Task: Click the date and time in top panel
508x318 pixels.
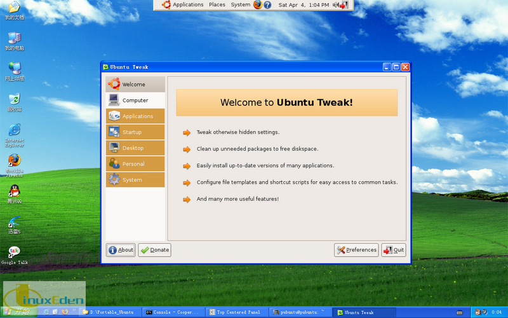Action: tap(304, 5)
